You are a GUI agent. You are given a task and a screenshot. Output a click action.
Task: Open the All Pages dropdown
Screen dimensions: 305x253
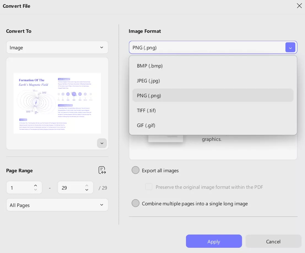[57, 205]
